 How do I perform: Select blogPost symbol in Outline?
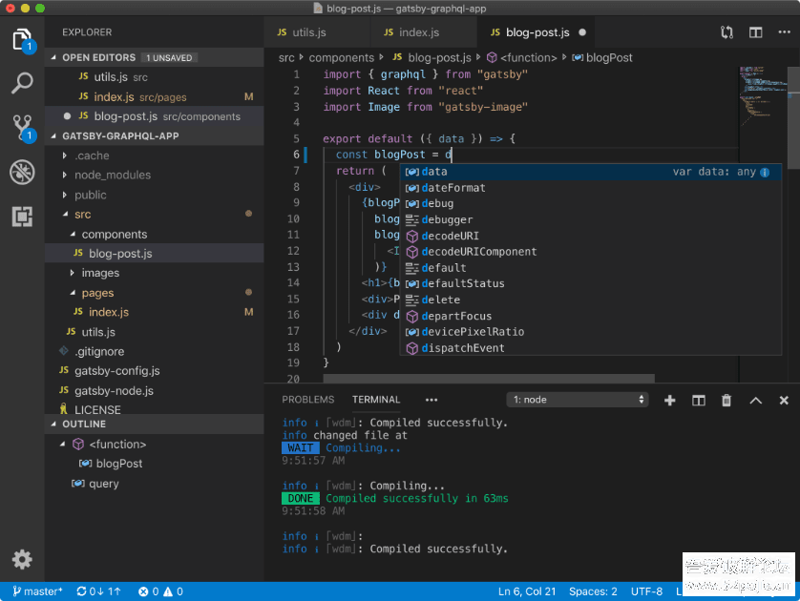(x=154, y=464)
